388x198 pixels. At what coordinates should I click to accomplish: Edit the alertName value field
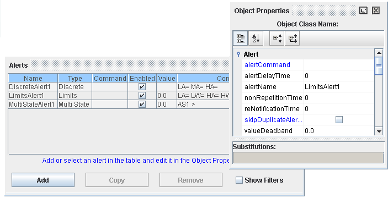[x=338, y=87]
